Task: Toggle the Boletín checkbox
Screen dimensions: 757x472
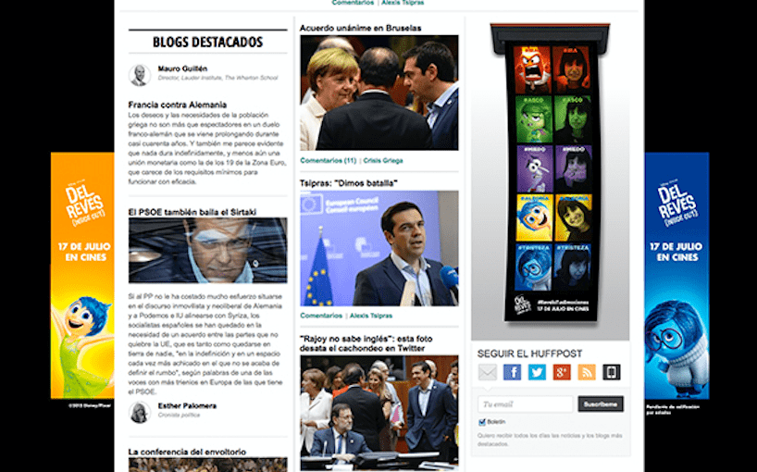Action: click(x=481, y=422)
